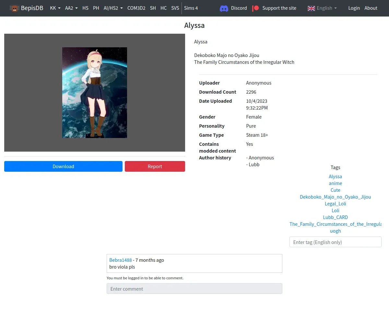The image size is (389, 324).
Task: Open the anime tag link
Action: [x=335, y=183]
